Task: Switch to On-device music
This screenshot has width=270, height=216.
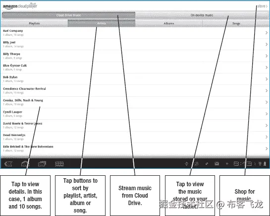Action: 202,15
